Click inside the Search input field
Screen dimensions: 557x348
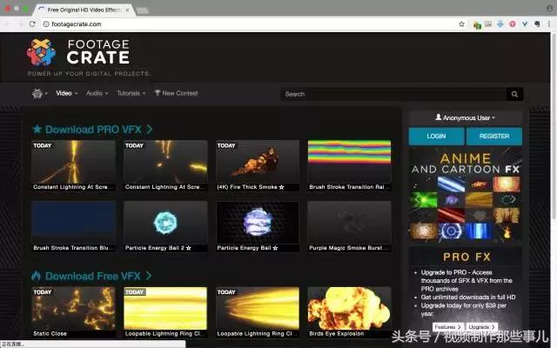point(392,94)
